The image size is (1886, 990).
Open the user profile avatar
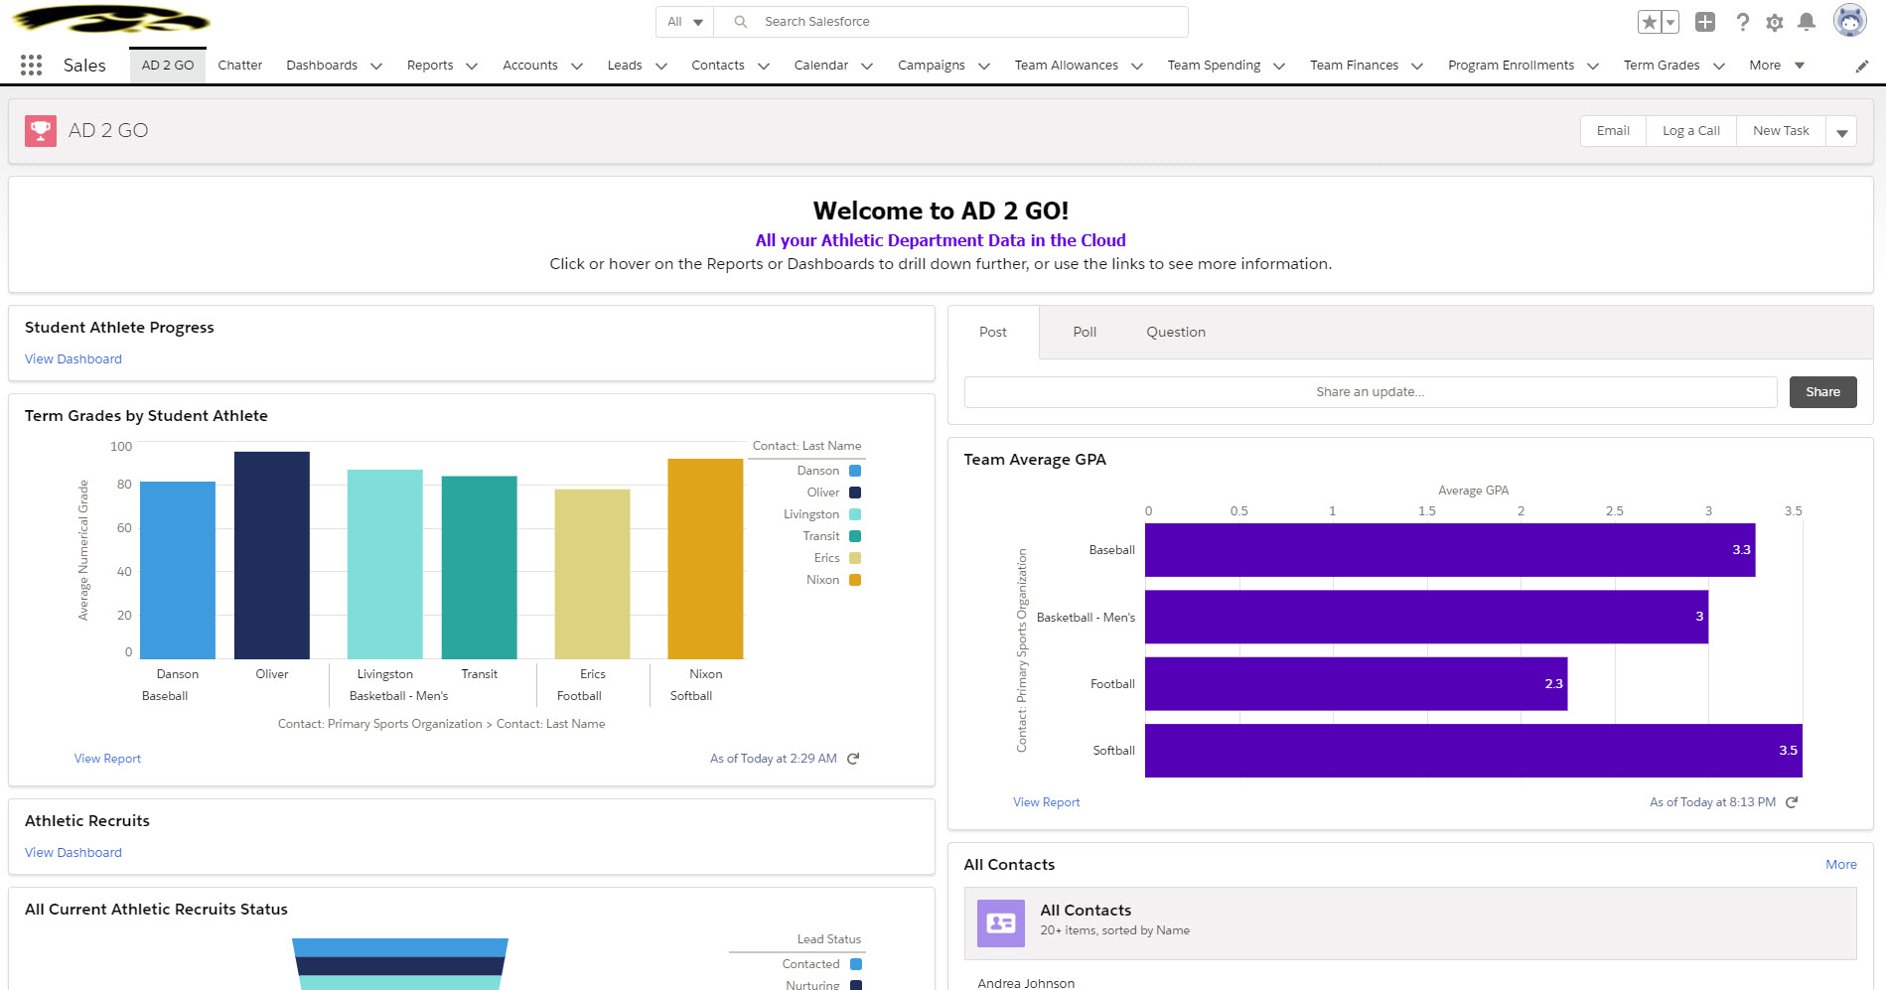pos(1849,21)
